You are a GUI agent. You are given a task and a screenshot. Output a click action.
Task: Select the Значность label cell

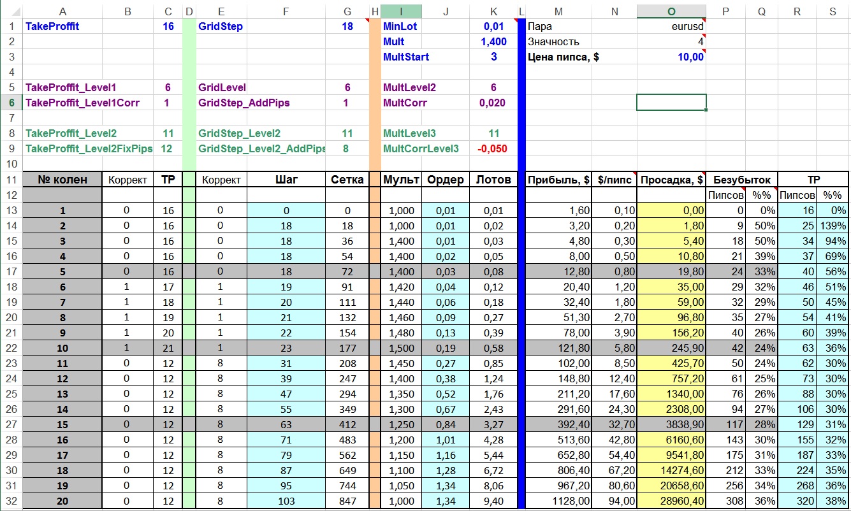click(x=558, y=42)
